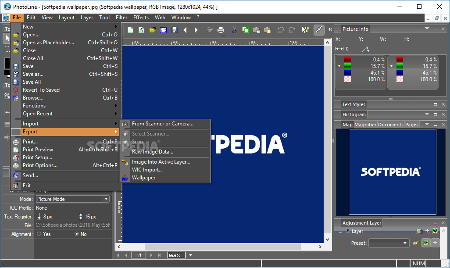Click the horizontal scrollbar of the canvas
Screen dimensions: 450x268
(223, 247)
